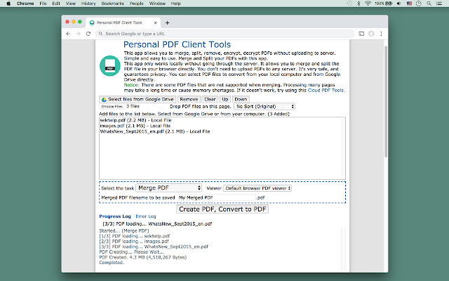Click the battery 100% indicator
Screen dimensions: 449x281
click(384, 4)
